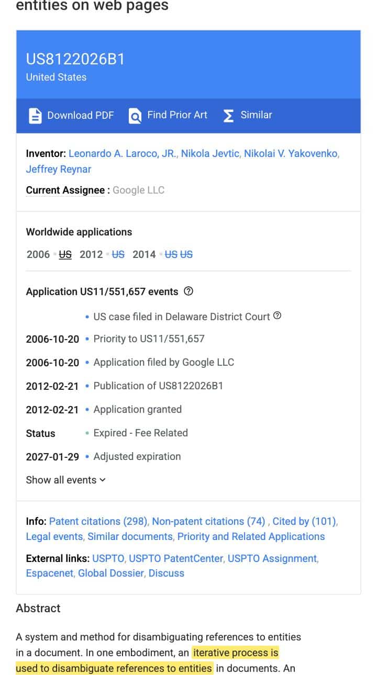Screen dimensions: 377x675
Task: Open Legal events section link
Action: [54, 536]
